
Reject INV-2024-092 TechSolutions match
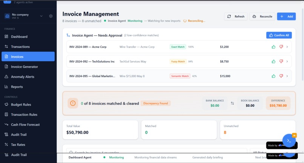coord(281,62)
